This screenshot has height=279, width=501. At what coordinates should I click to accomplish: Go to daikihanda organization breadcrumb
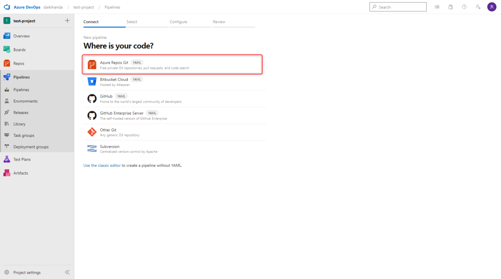(52, 7)
